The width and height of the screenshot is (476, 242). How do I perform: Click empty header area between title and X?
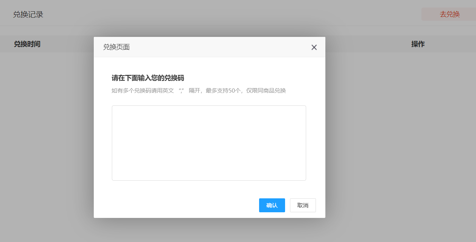(x=218, y=47)
